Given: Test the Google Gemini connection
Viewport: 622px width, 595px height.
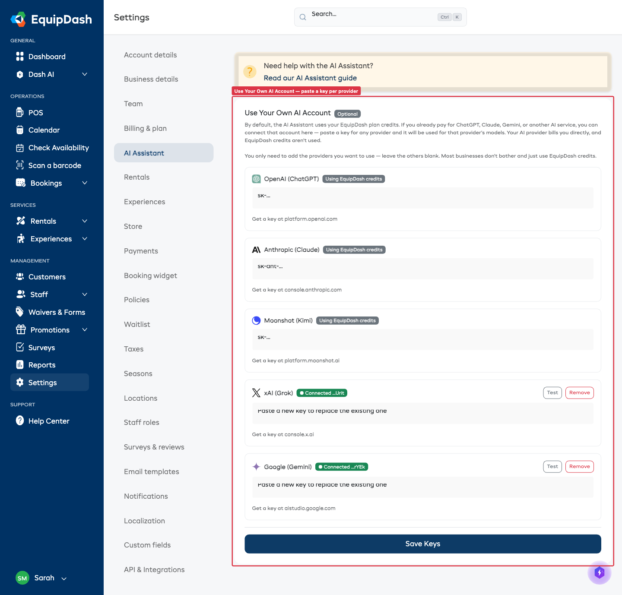Looking at the screenshot, I should (x=552, y=466).
